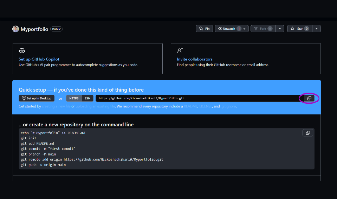Copy the command line setup code
337x199 pixels.
308,133
